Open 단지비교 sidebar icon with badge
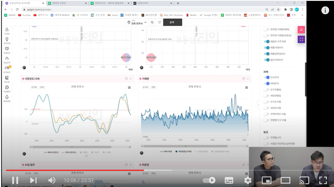This screenshot has width=334, height=187. click(7, 69)
